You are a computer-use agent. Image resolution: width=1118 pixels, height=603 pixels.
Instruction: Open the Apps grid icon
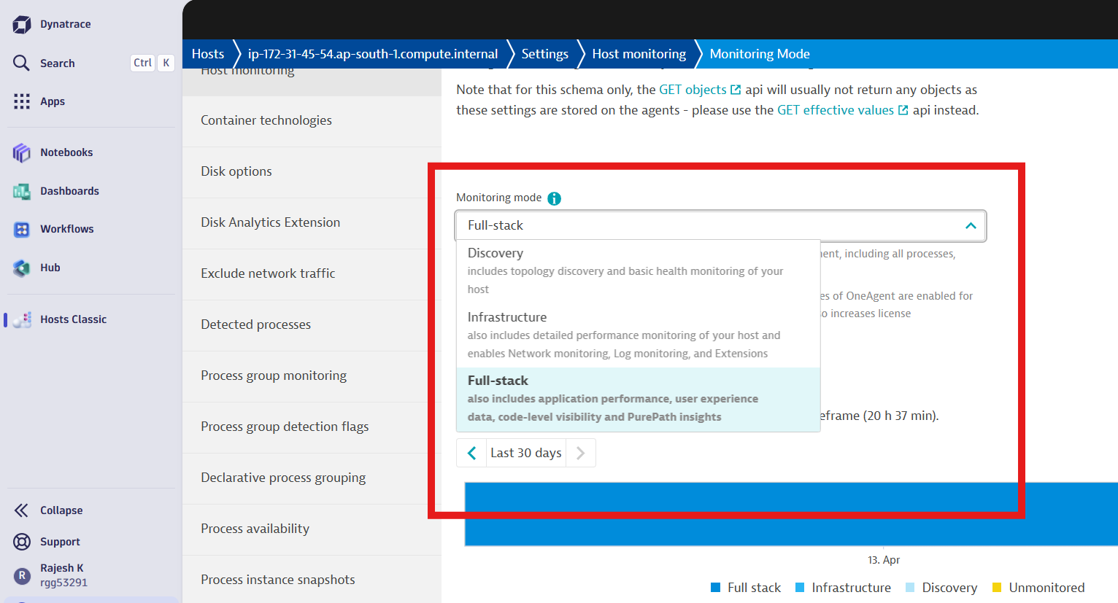tap(22, 101)
